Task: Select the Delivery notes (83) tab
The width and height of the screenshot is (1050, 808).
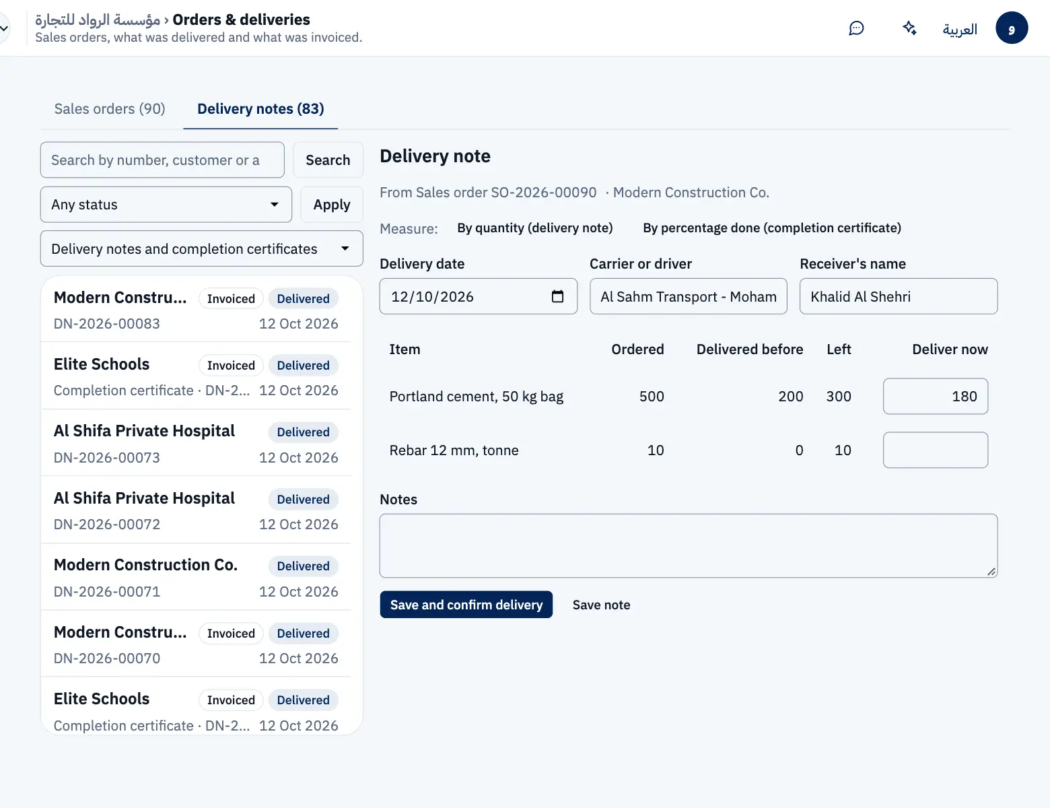Action: click(260, 109)
